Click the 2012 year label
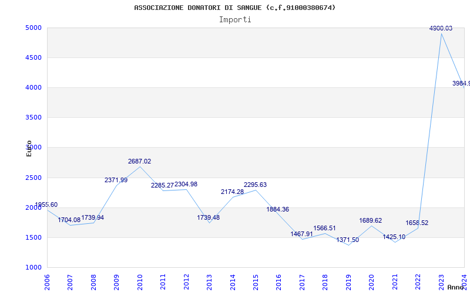This screenshot has width=470, height=293. click(x=186, y=282)
